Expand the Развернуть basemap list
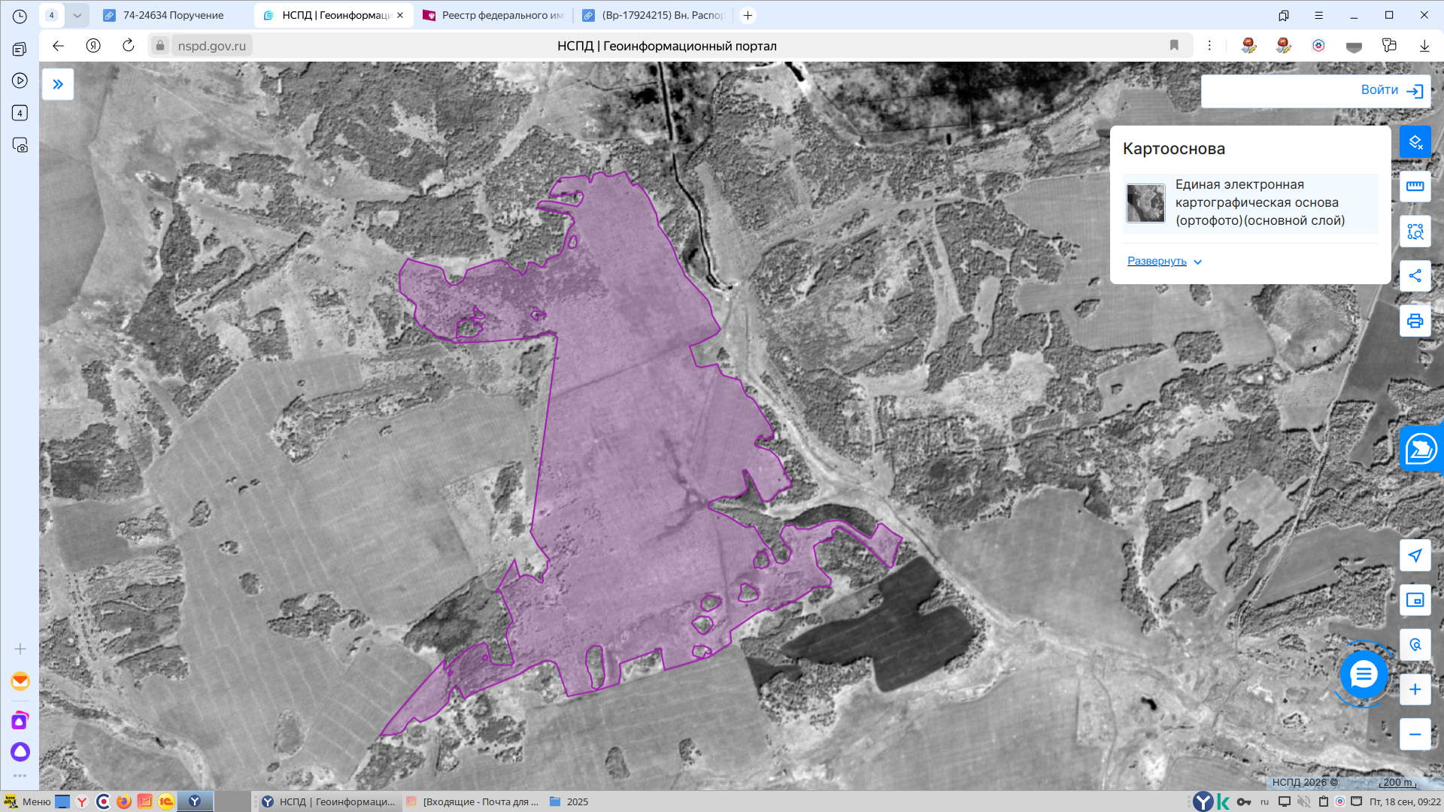Screen dimensions: 1444x812 1164,262
